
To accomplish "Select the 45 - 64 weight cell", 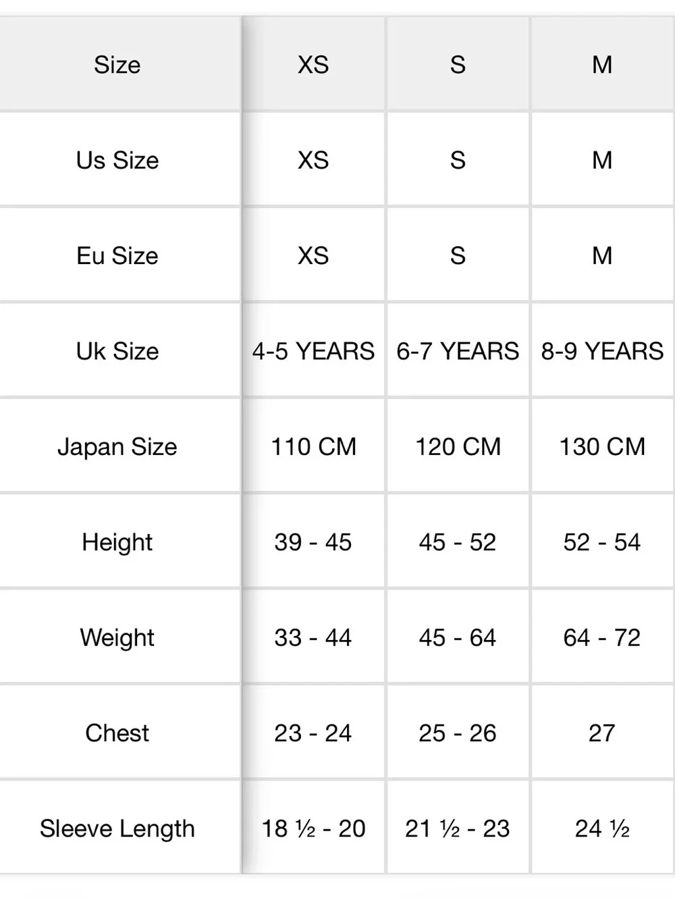I will 458,637.
